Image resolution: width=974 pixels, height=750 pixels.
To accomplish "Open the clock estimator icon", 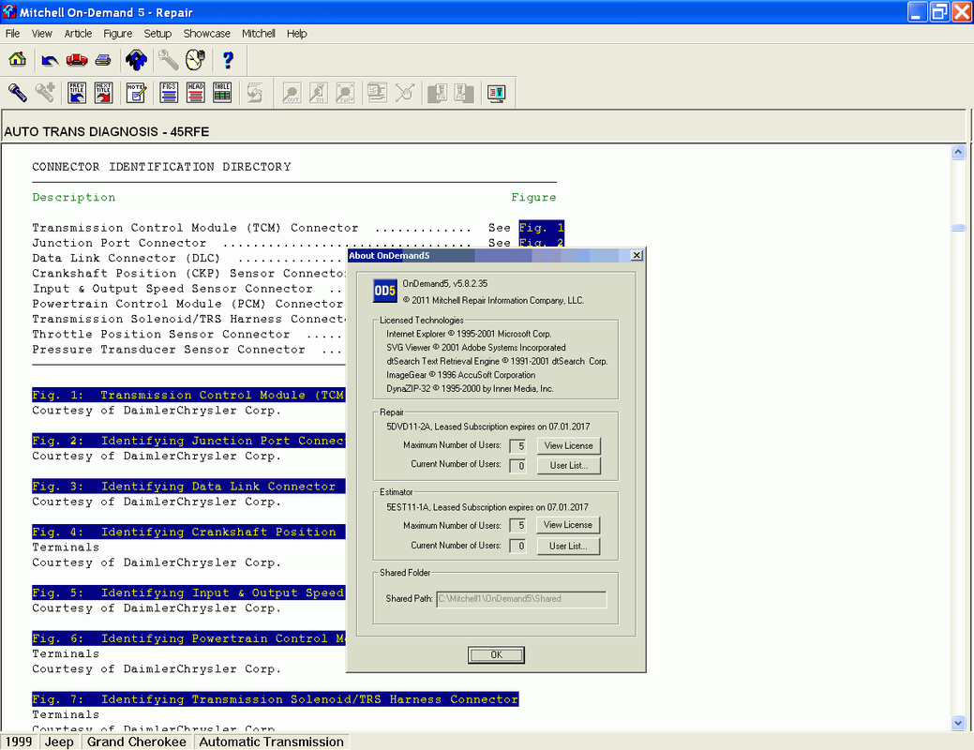I will pos(195,60).
